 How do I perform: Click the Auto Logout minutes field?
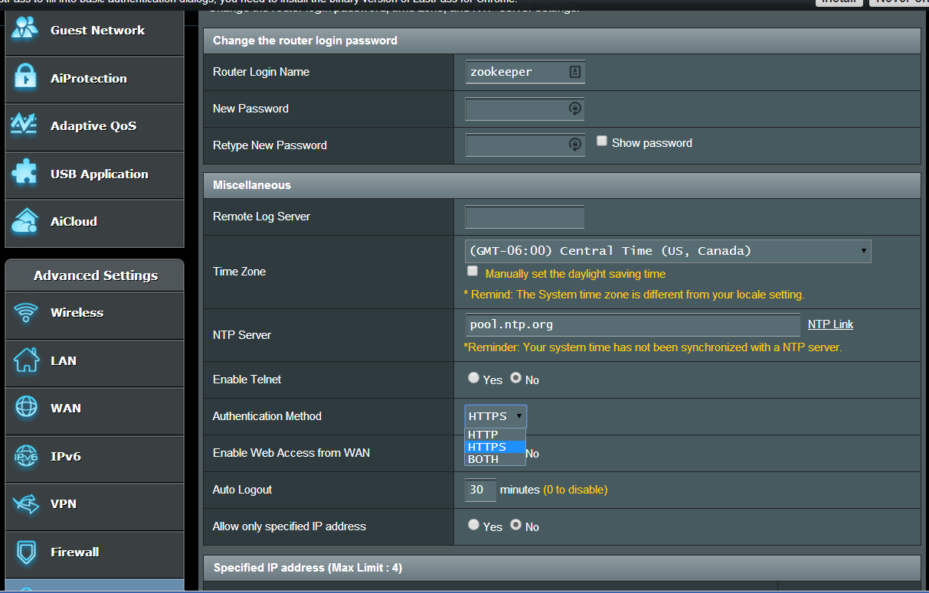coord(480,490)
